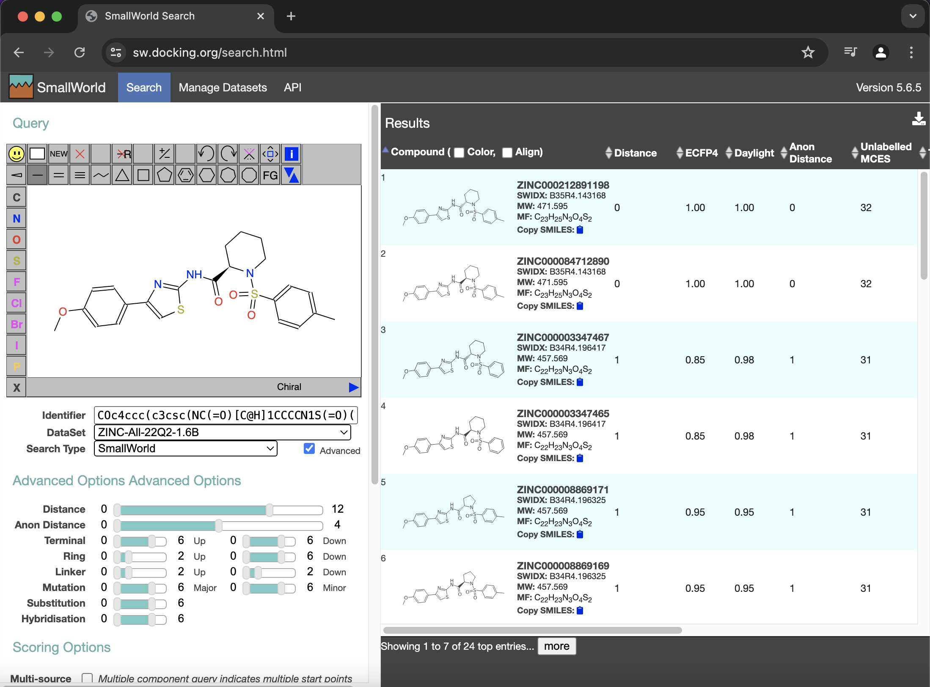Click into the Identifier SMILES field
930x687 pixels.
pyautogui.click(x=226, y=415)
